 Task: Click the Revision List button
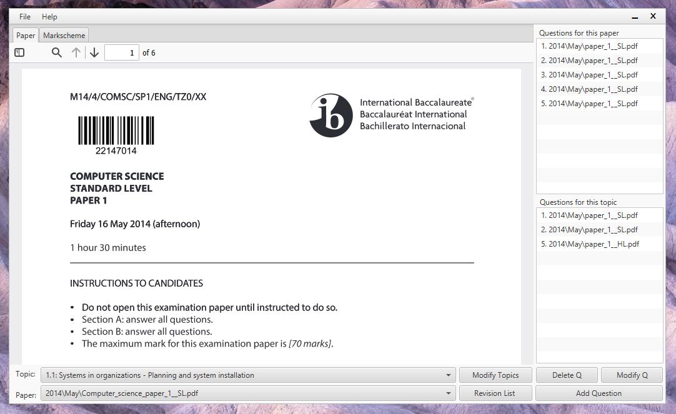point(495,393)
